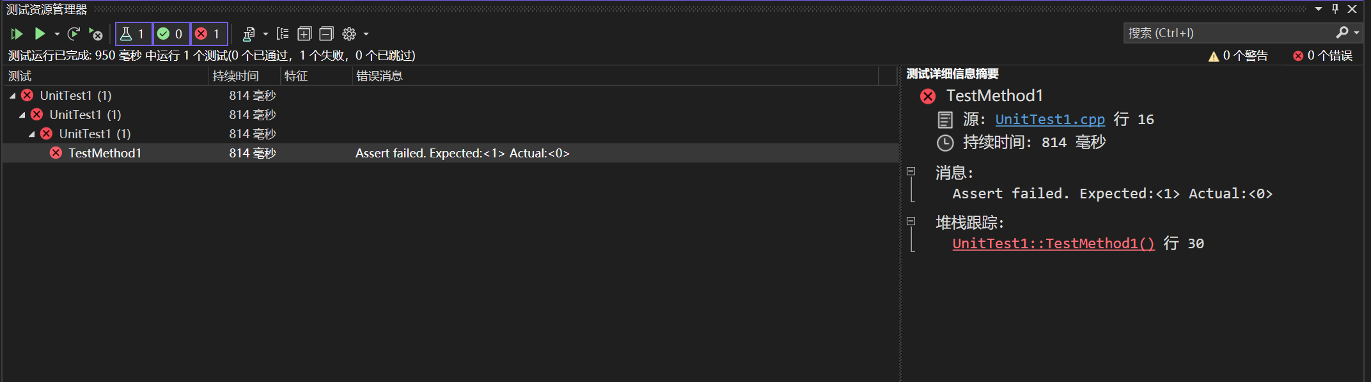The height and width of the screenshot is (382, 1371).
Task: Collapse the 堆栈跟踪 section
Action: tap(911, 221)
